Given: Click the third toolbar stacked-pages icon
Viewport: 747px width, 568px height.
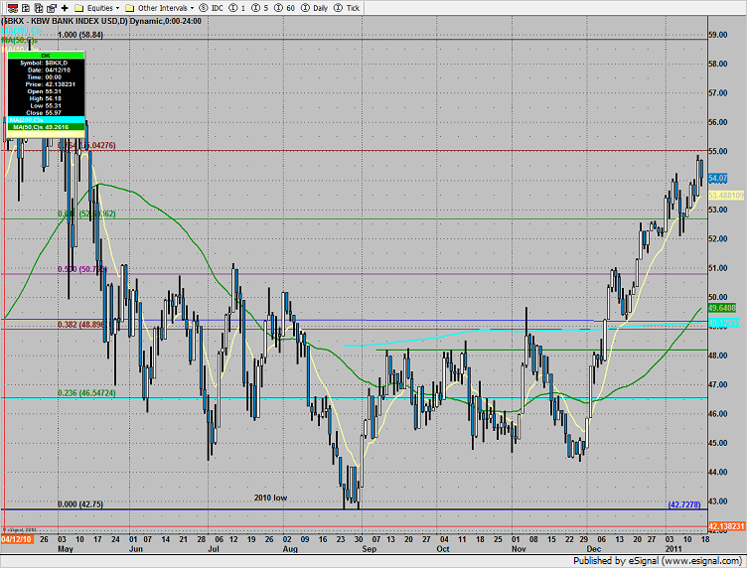Looking at the screenshot, I should (39, 8).
